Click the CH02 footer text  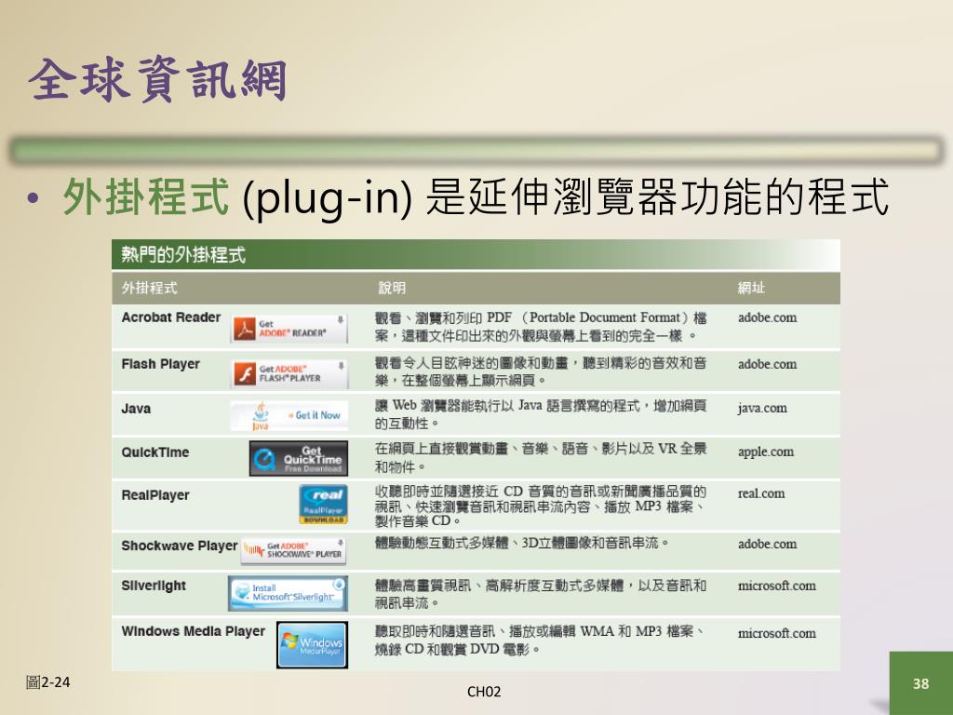(x=484, y=692)
